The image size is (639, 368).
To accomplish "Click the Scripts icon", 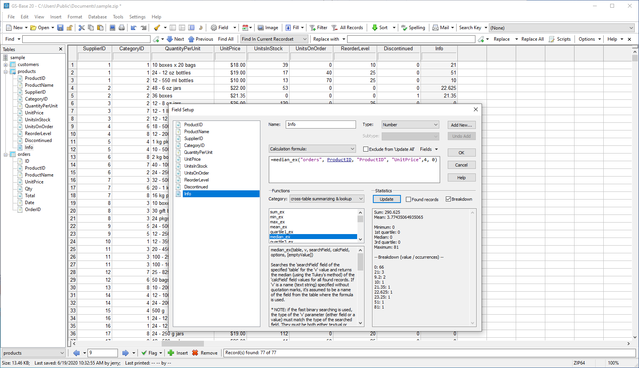I will (552, 39).
